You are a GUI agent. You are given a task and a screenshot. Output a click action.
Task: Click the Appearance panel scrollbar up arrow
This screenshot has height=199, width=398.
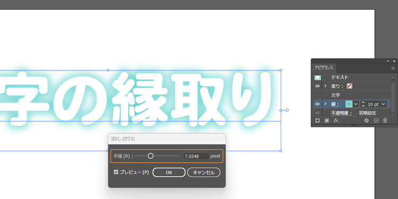click(393, 77)
